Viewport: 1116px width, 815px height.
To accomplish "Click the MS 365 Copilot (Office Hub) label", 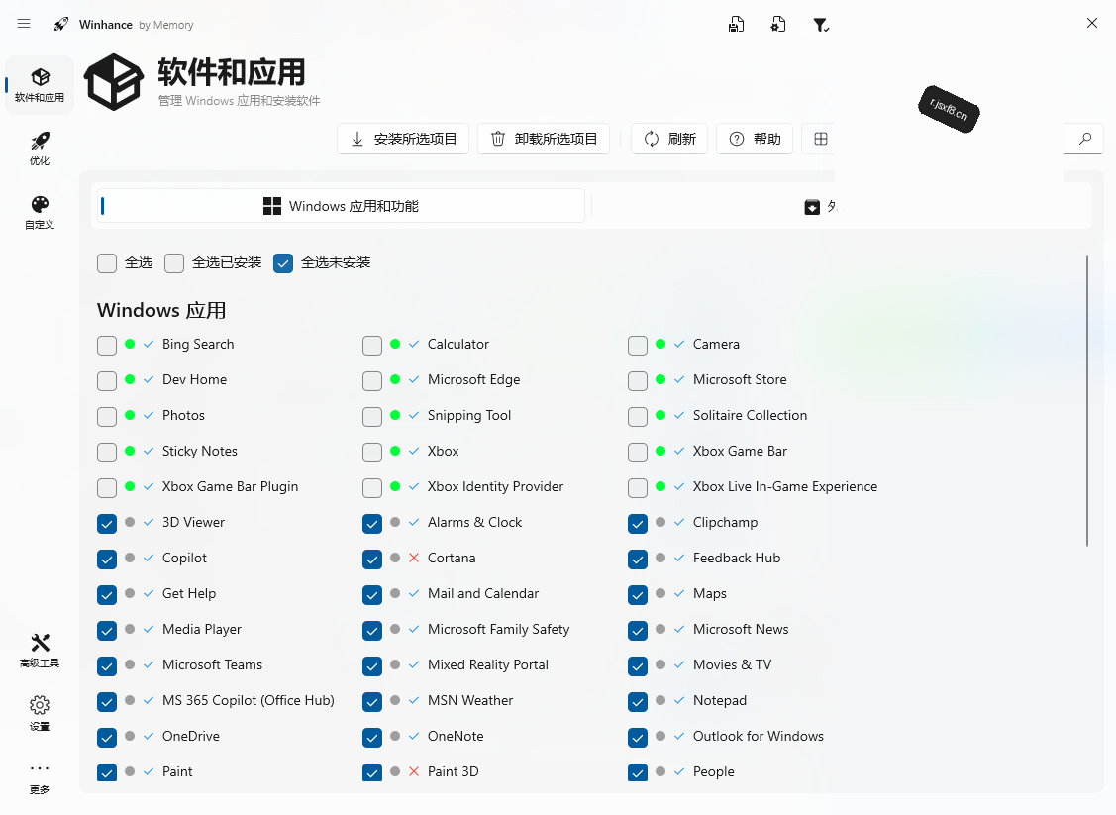I will (249, 700).
